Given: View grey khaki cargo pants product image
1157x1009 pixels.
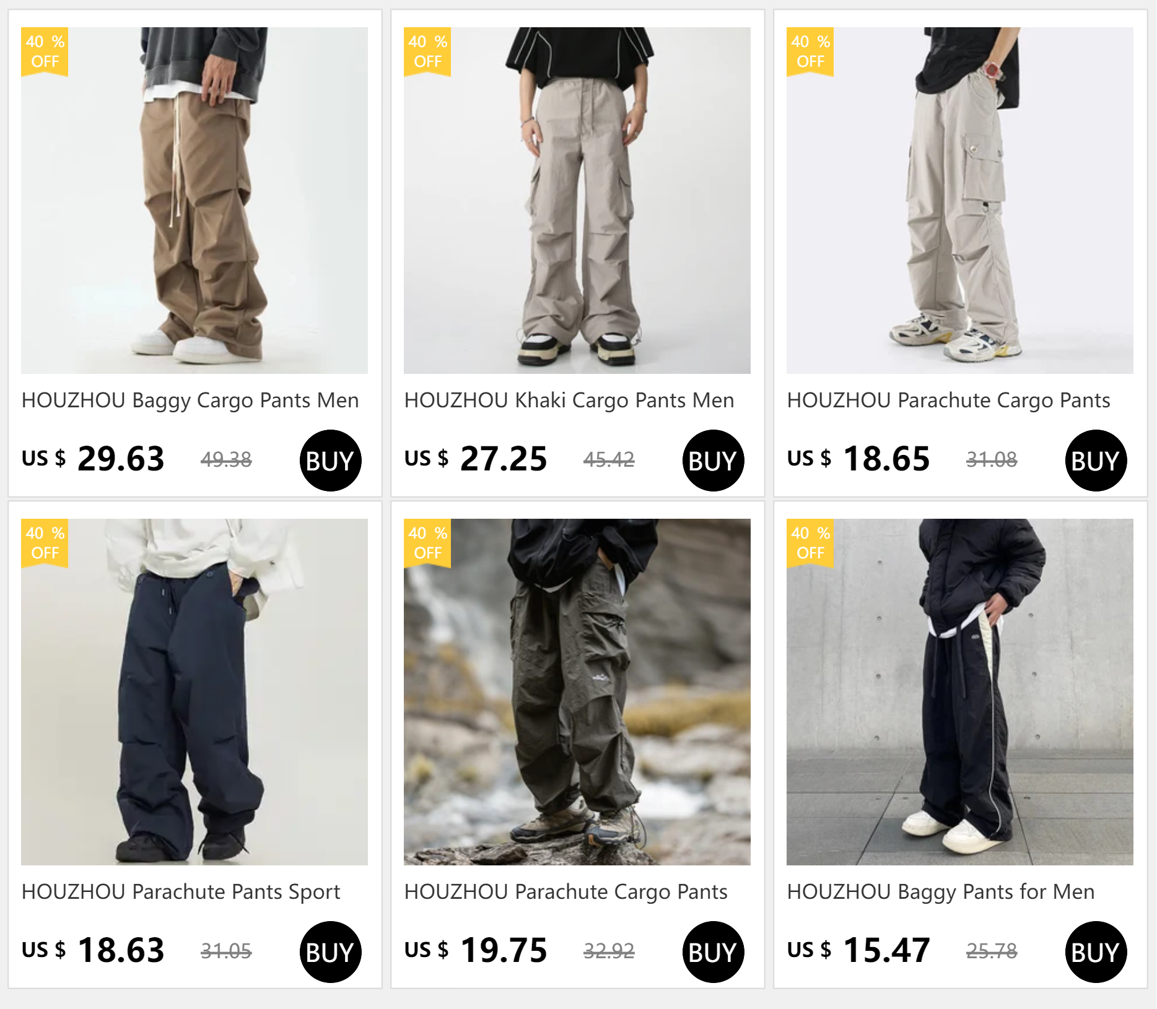Looking at the screenshot, I should point(577,201).
